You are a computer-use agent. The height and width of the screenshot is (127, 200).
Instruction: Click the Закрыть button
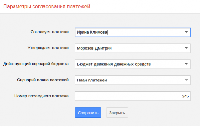[117, 113]
